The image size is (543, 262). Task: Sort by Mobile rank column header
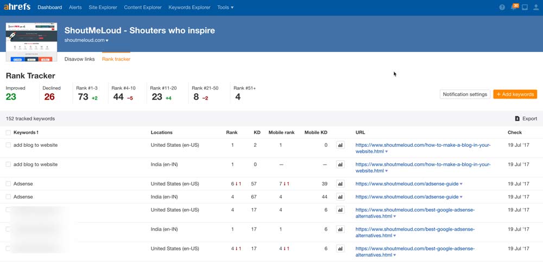click(281, 133)
